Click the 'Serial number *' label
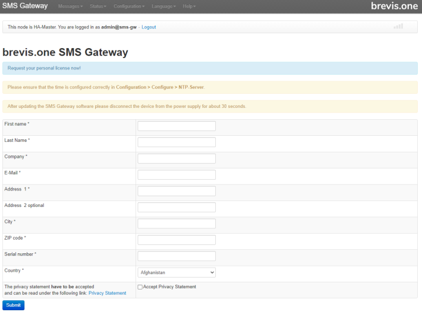422x312 pixels. coord(20,254)
